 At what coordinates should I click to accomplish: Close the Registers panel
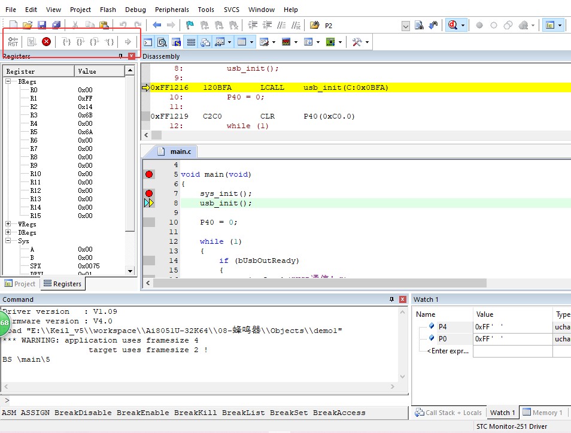click(x=132, y=56)
